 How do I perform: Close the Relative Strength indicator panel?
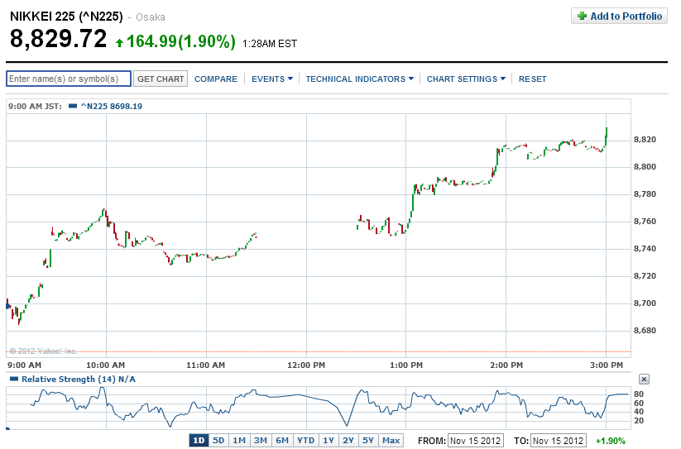pyautogui.click(x=645, y=379)
